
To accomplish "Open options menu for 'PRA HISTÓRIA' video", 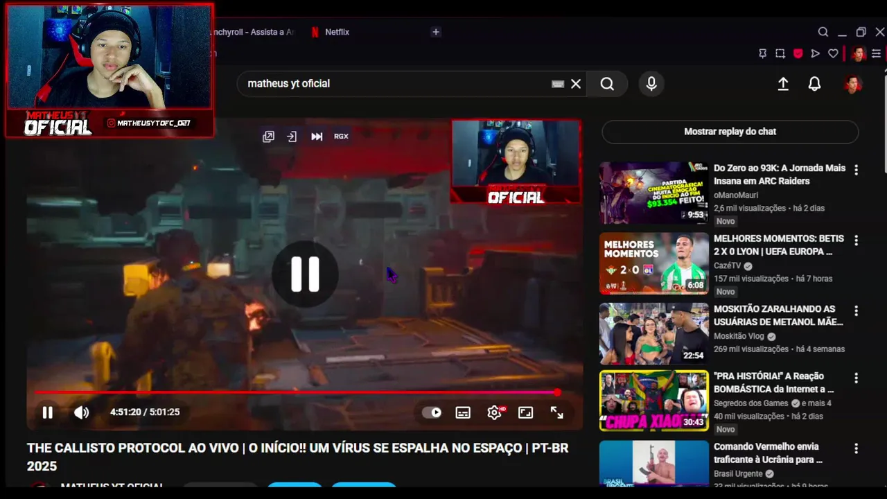I will pos(857,378).
